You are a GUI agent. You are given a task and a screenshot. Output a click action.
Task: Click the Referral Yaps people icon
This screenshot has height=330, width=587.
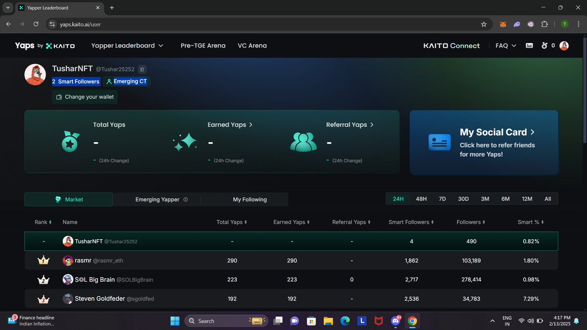pyautogui.click(x=303, y=142)
